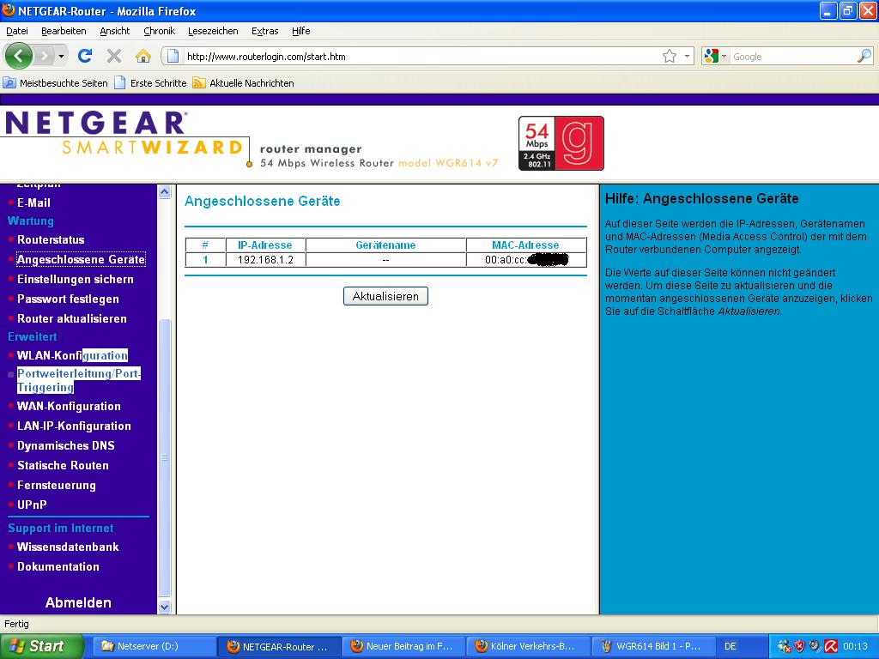Click the DE language indicator
Viewport: 879px width, 659px height.
(x=730, y=646)
